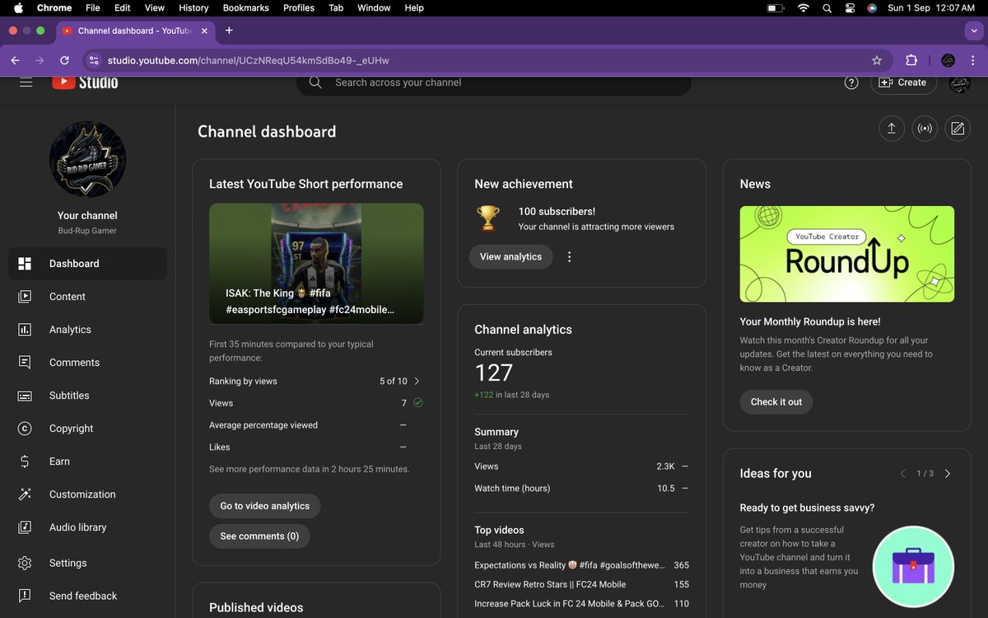Reload the page in Chrome
This screenshot has height=618, width=988.
(x=64, y=60)
